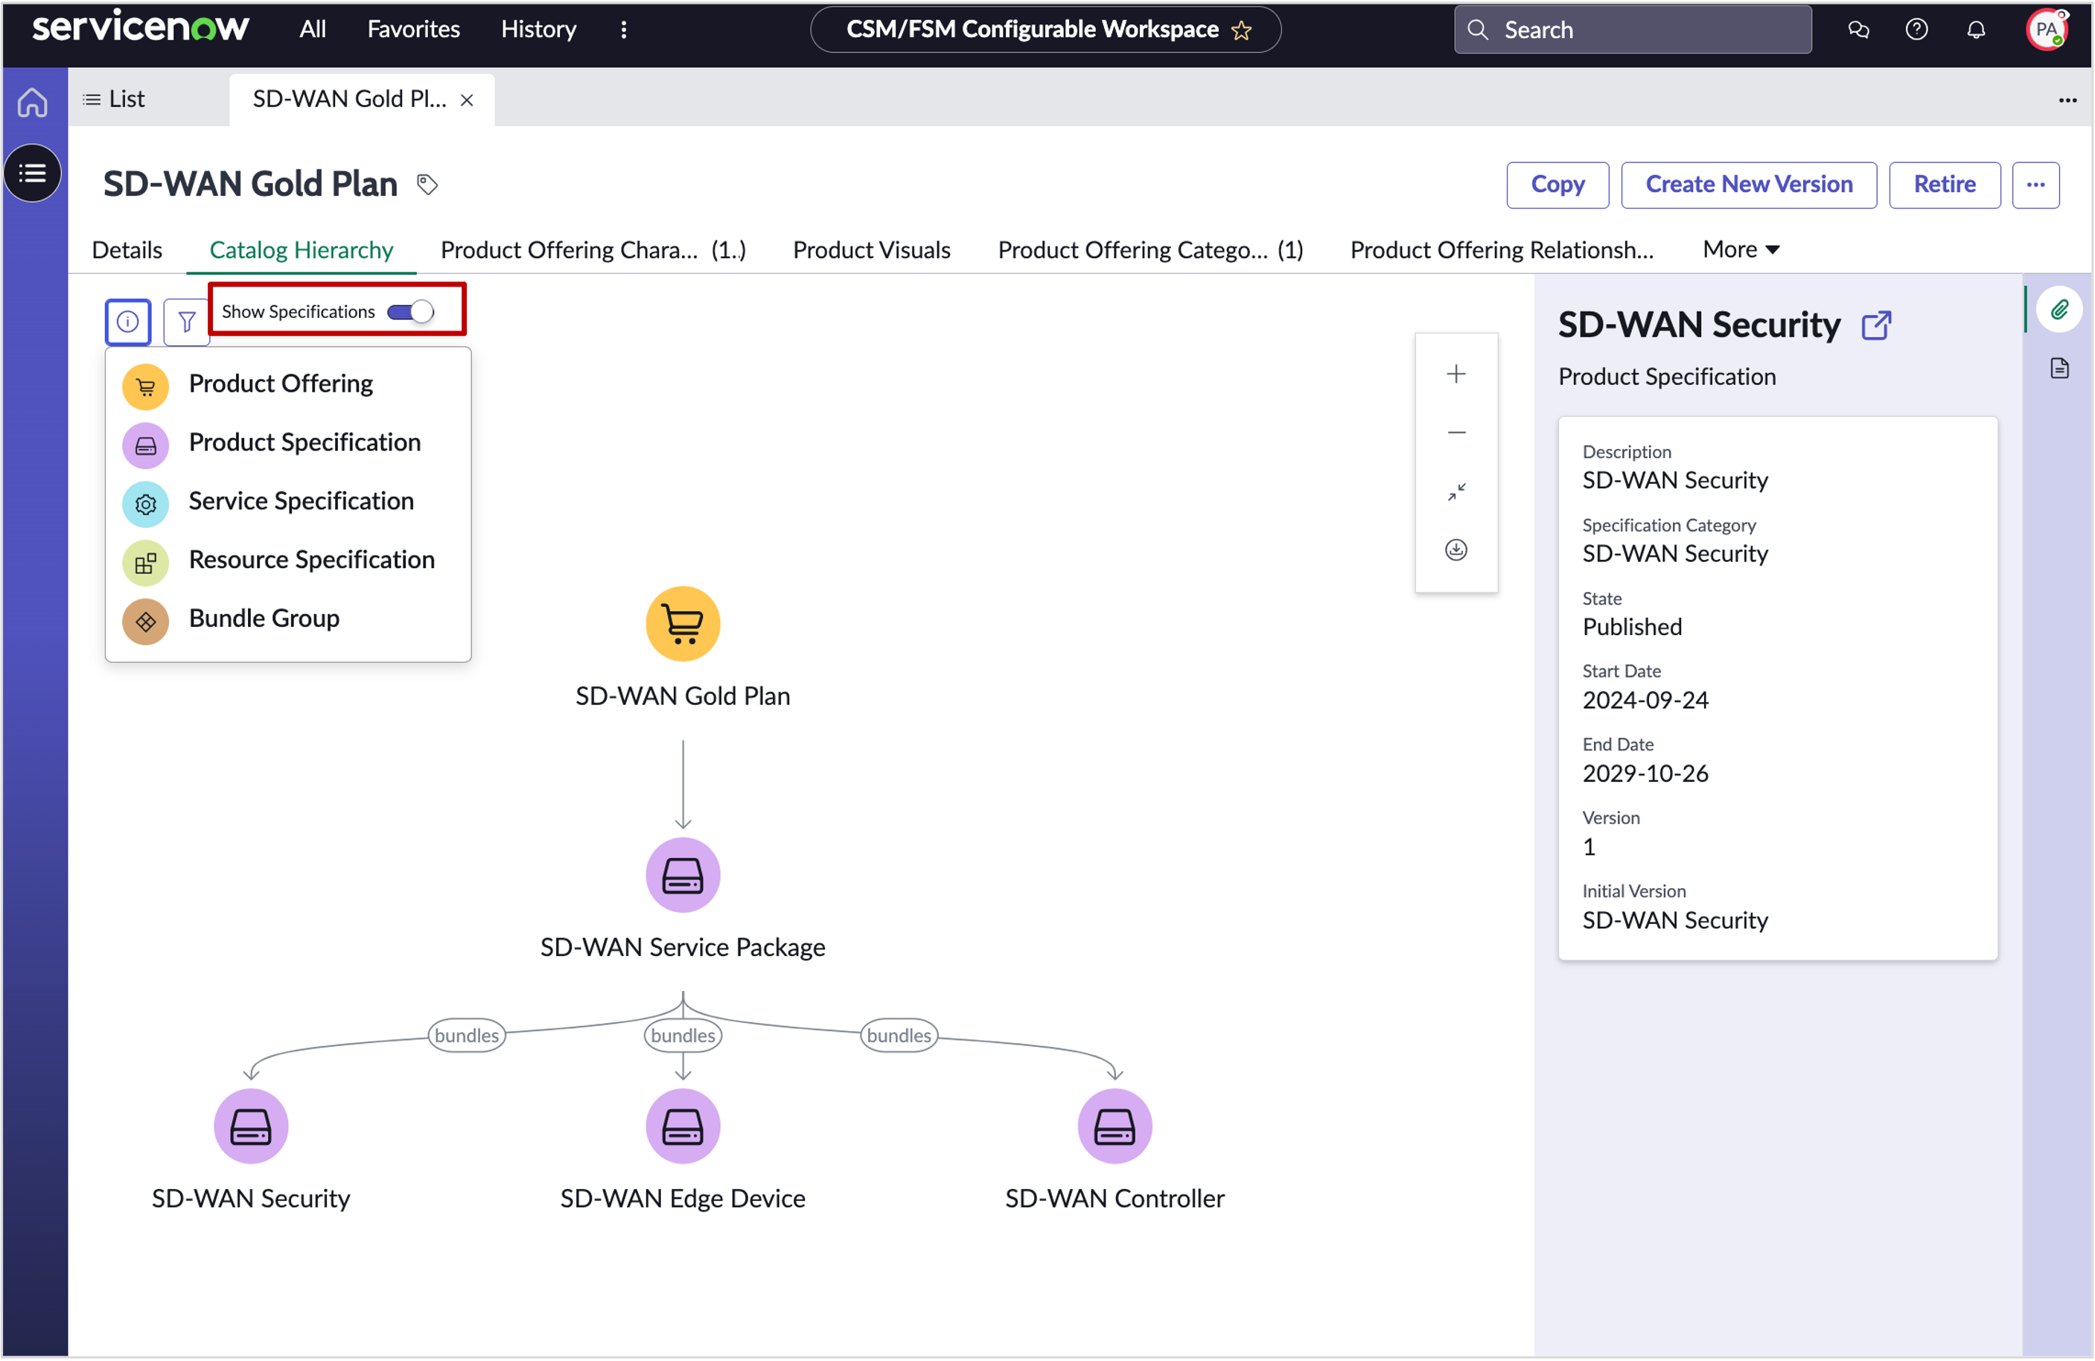2095x1361 pixels.
Task: Click the Service Specification legend icon
Action: coord(145,505)
